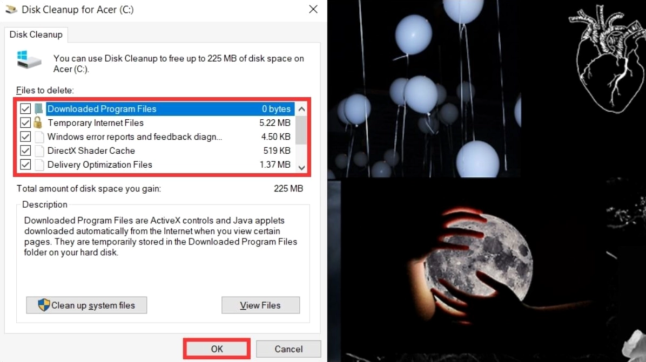Screen dimensions: 646x362
Task: Click the file icon next to Delivery Optimization Files
Action: click(39, 165)
